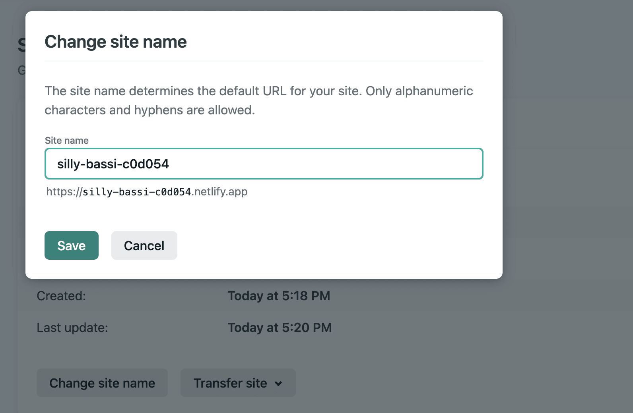Select the Today at 5:20 PM timestamp
This screenshot has width=633, height=413.
[280, 328]
